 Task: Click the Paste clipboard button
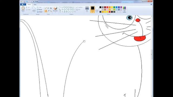click(23, 9)
